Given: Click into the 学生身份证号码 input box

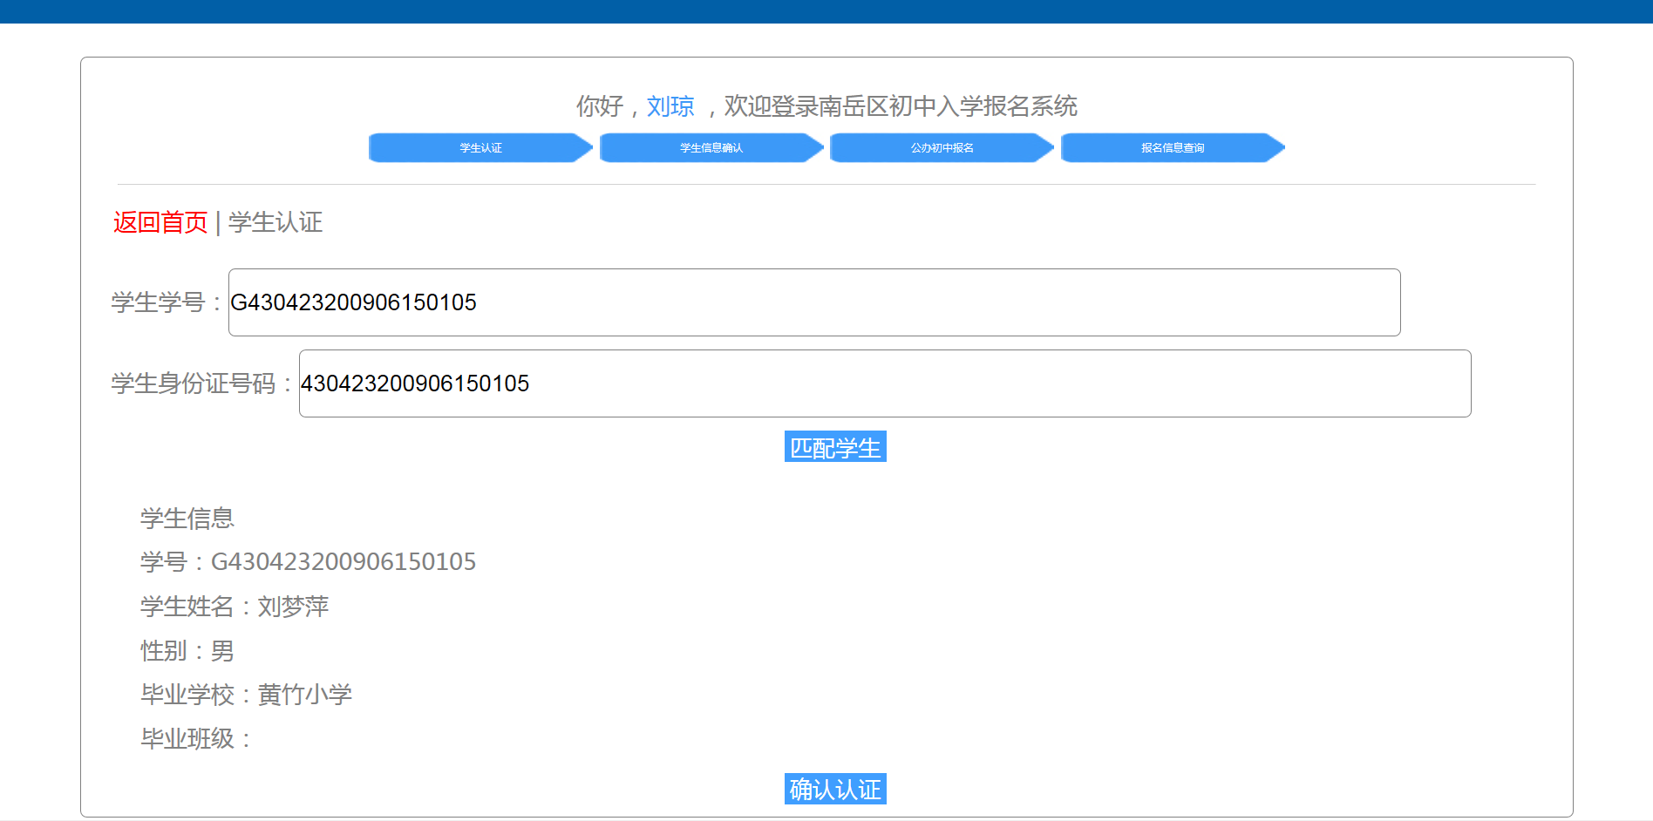Looking at the screenshot, I should click(x=884, y=383).
